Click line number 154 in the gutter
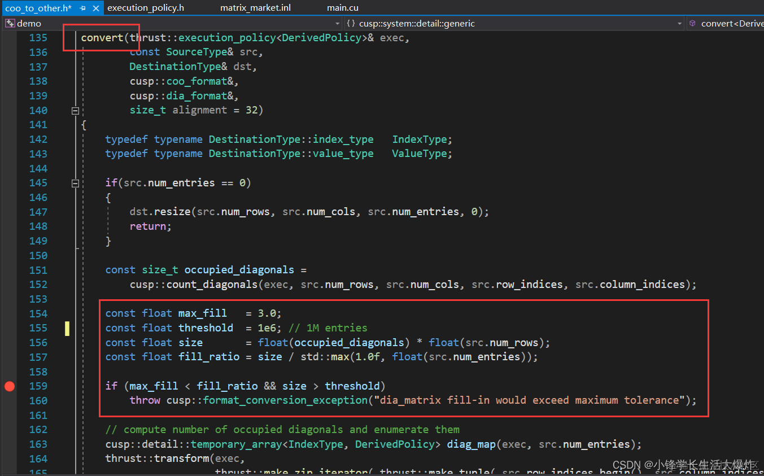The image size is (764, 476). (38, 313)
